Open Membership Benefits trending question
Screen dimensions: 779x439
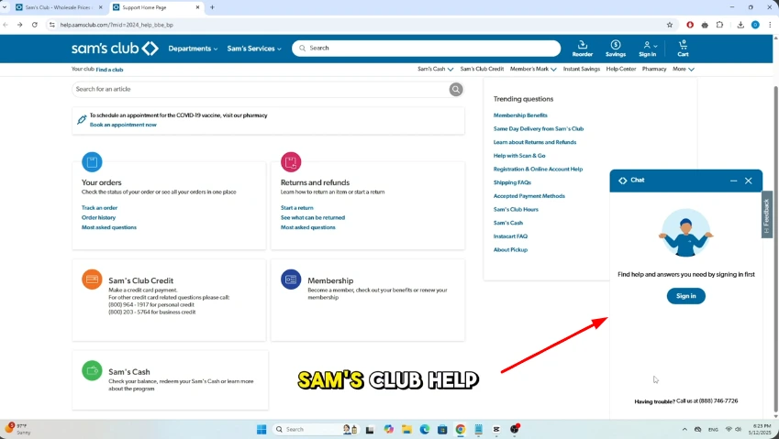pos(520,115)
